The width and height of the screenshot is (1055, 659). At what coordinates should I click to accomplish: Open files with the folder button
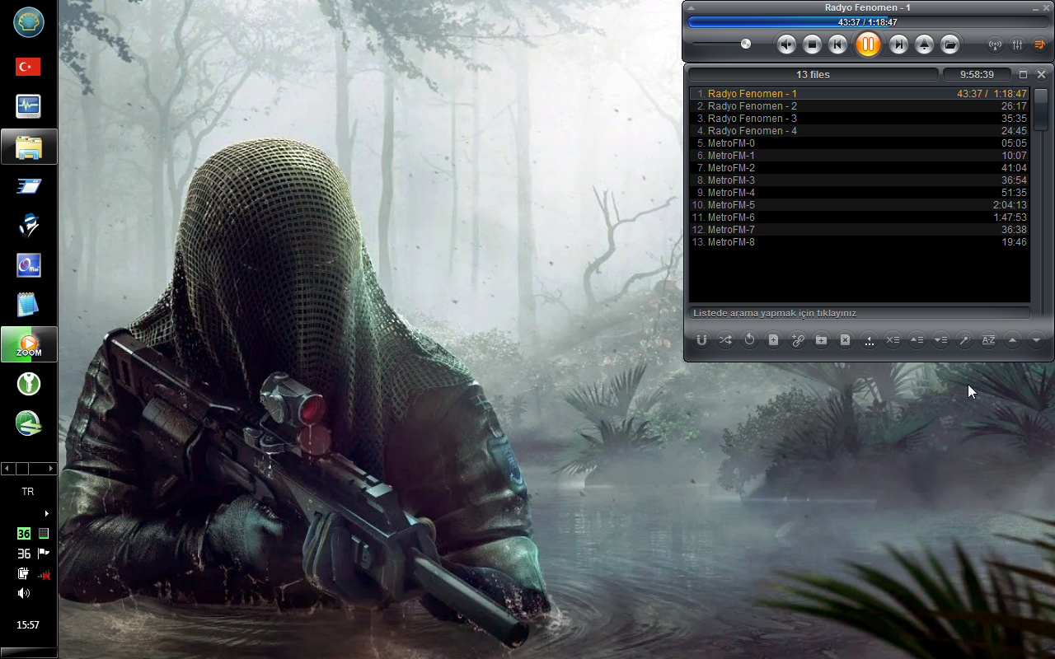pos(950,44)
